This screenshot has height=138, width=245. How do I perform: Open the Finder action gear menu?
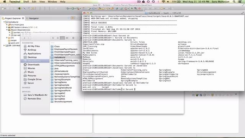click(74, 38)
